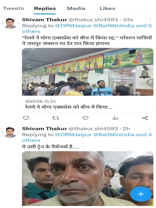156x208 pixels.
Task: Open the dainik-b.in article link card
Action: [88, 104]
